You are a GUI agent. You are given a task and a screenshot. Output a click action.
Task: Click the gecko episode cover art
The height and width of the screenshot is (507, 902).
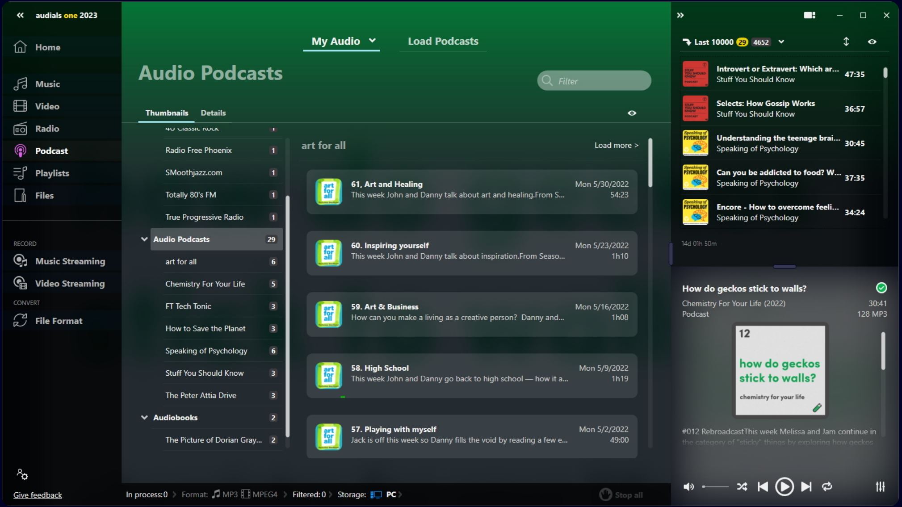click(780, 370)
